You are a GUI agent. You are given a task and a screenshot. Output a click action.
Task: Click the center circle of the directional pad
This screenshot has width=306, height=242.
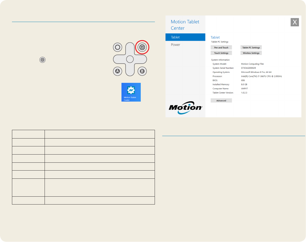[x=130, y=59]
